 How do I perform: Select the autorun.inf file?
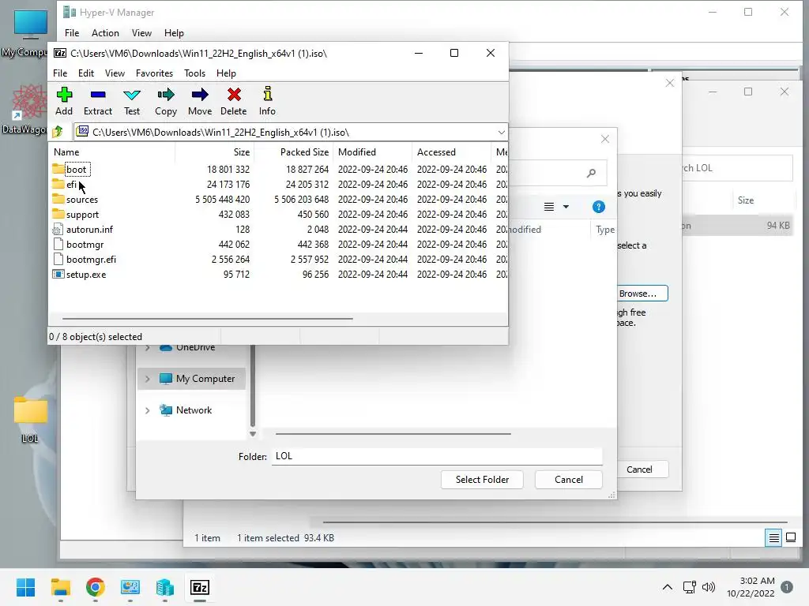click(89, 230)
